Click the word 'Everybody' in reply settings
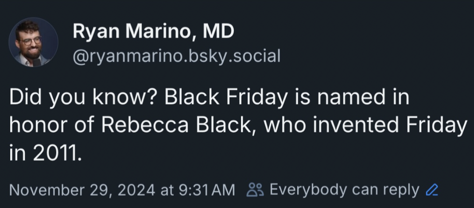The image size is (474, 208). (x=308, y=190)
